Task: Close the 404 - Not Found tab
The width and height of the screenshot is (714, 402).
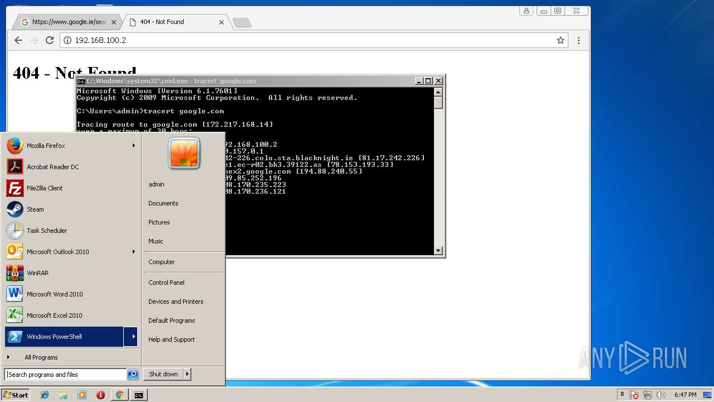Action: [221, 22]
